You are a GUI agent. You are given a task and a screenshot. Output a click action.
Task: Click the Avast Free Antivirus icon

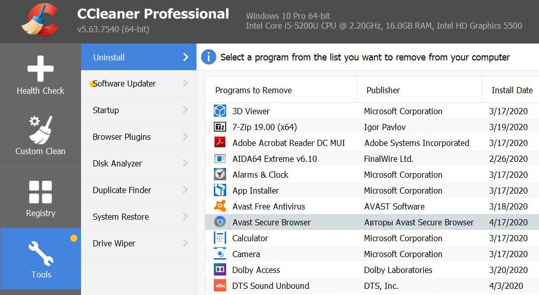pyautogui.click(x=220, y=206)
